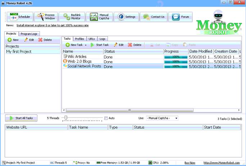This screenshot has height=166, width=246.
Task: Open the Profiles tab
Action: pyautogui.click(x=79, y=39)
